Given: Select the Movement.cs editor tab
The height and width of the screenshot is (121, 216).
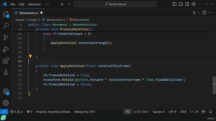Looking at the screenshot, I should point(28,13).
